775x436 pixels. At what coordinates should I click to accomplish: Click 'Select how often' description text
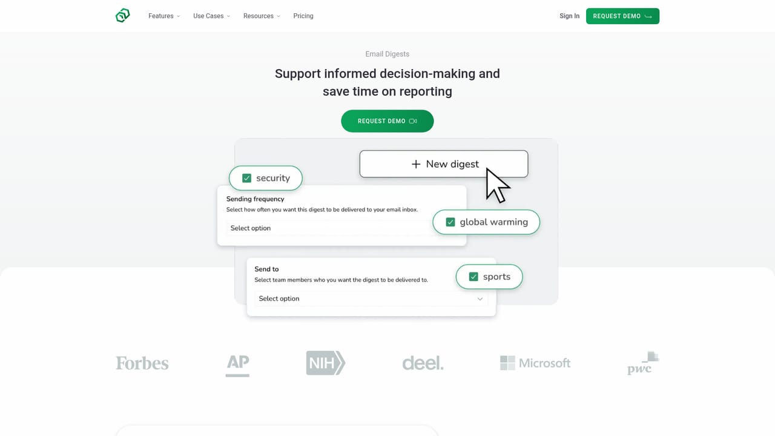tap(322, 210)
